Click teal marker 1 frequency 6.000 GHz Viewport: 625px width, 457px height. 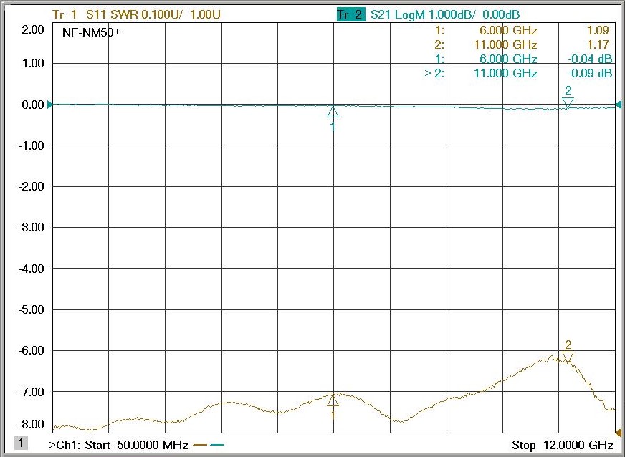pyautogui.click(x=508, y=59)
